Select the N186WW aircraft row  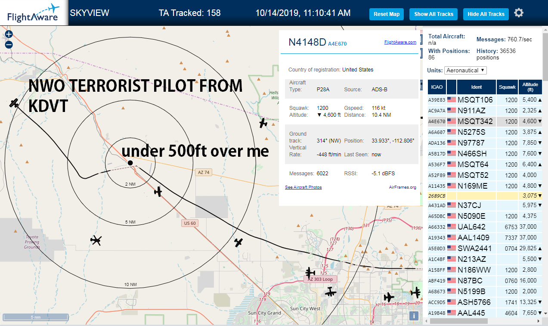tap(485, 270)
